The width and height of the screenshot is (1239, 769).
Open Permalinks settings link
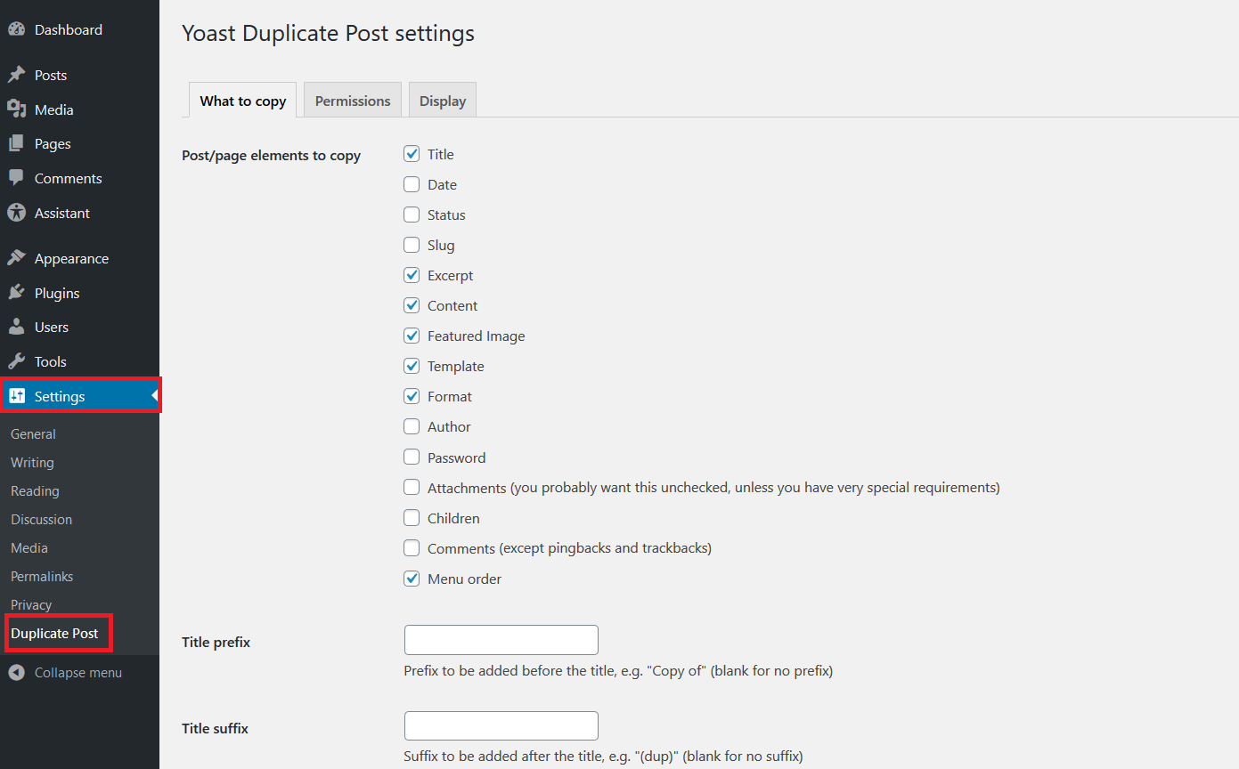tap(42, 576)
